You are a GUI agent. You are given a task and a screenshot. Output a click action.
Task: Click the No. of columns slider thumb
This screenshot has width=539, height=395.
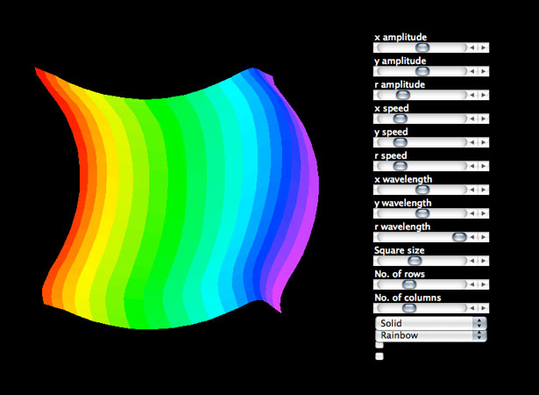pyautogui.click(x=409, y=308)
